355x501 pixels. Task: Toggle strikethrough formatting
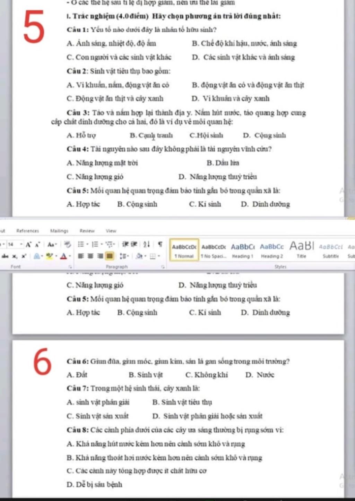[5, 256]
